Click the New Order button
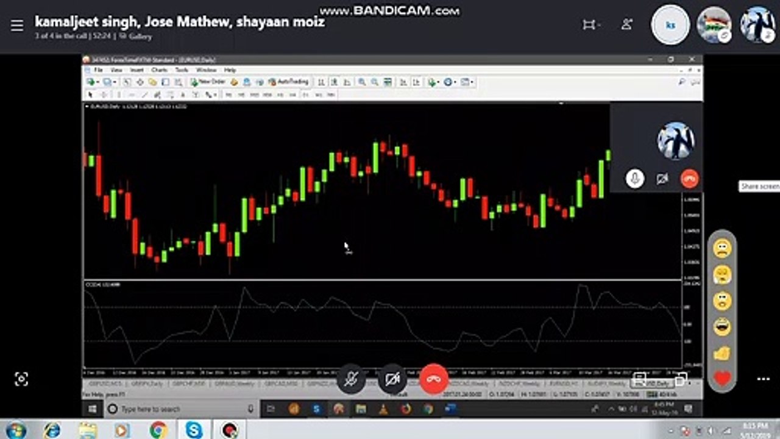Viewport: 780px width, 439px height. pyautogui.click(x=208, y=82)
